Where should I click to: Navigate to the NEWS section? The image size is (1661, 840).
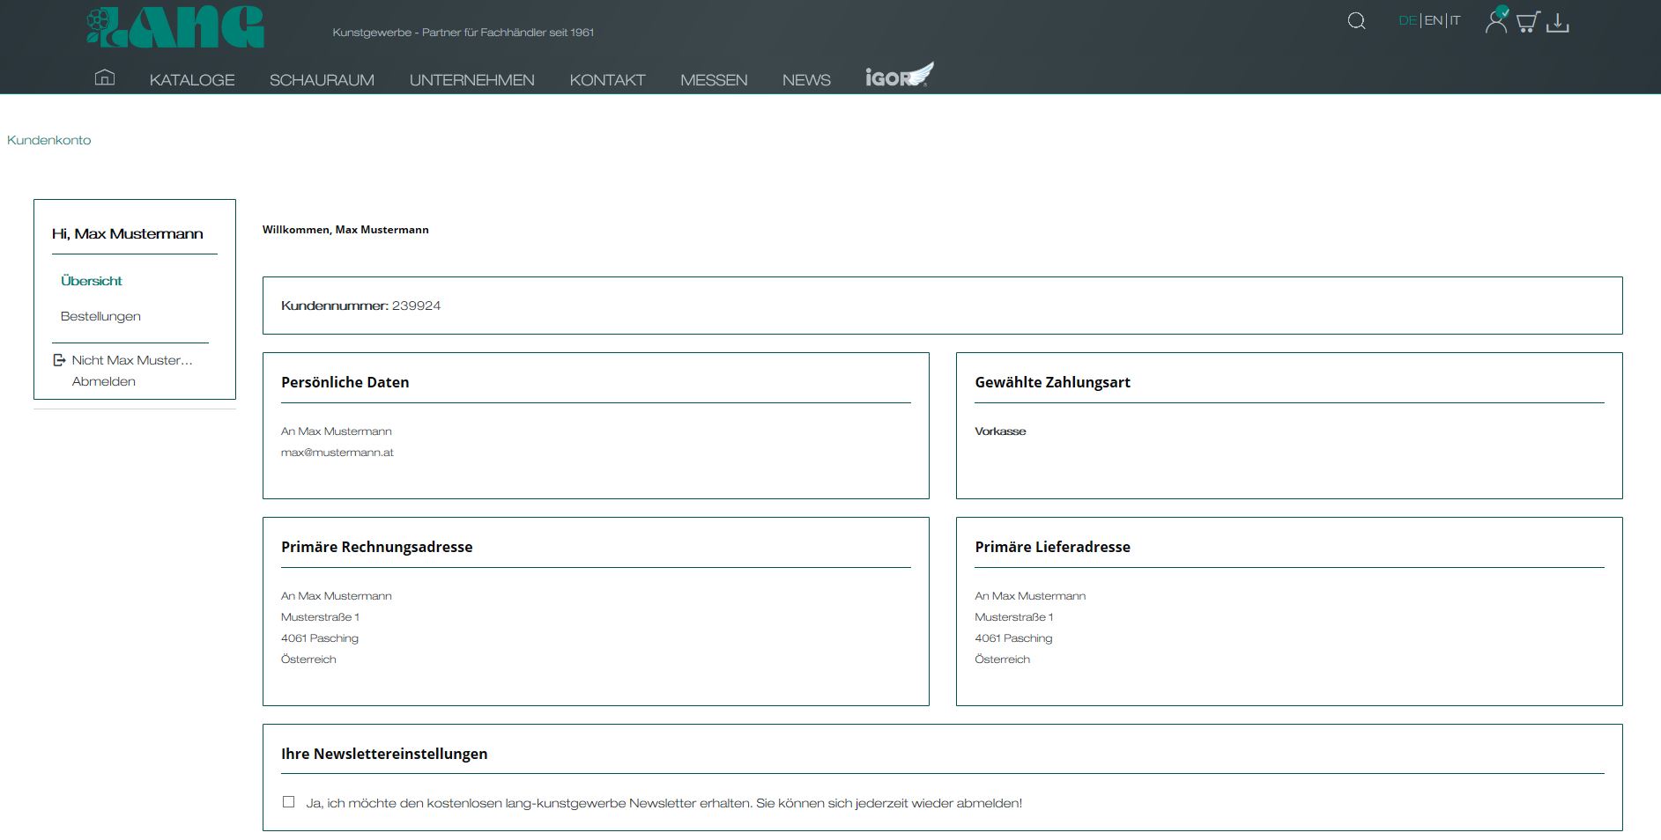coord(806,80)
